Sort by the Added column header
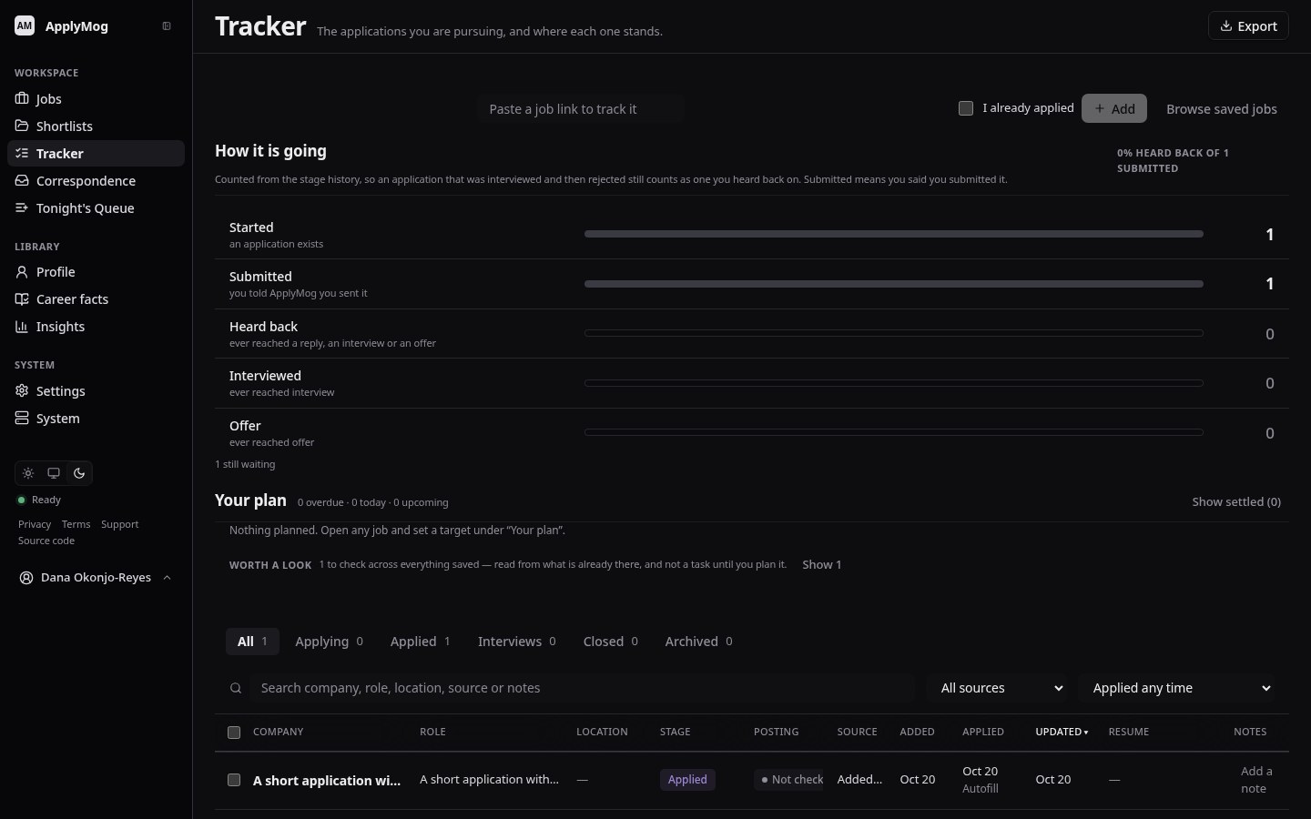 pos(917,732)
